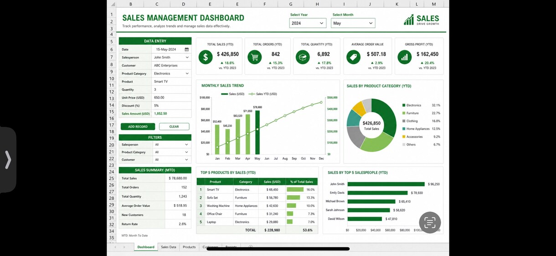Click the Furniture legend color swatch

click(x=404, y=113)
